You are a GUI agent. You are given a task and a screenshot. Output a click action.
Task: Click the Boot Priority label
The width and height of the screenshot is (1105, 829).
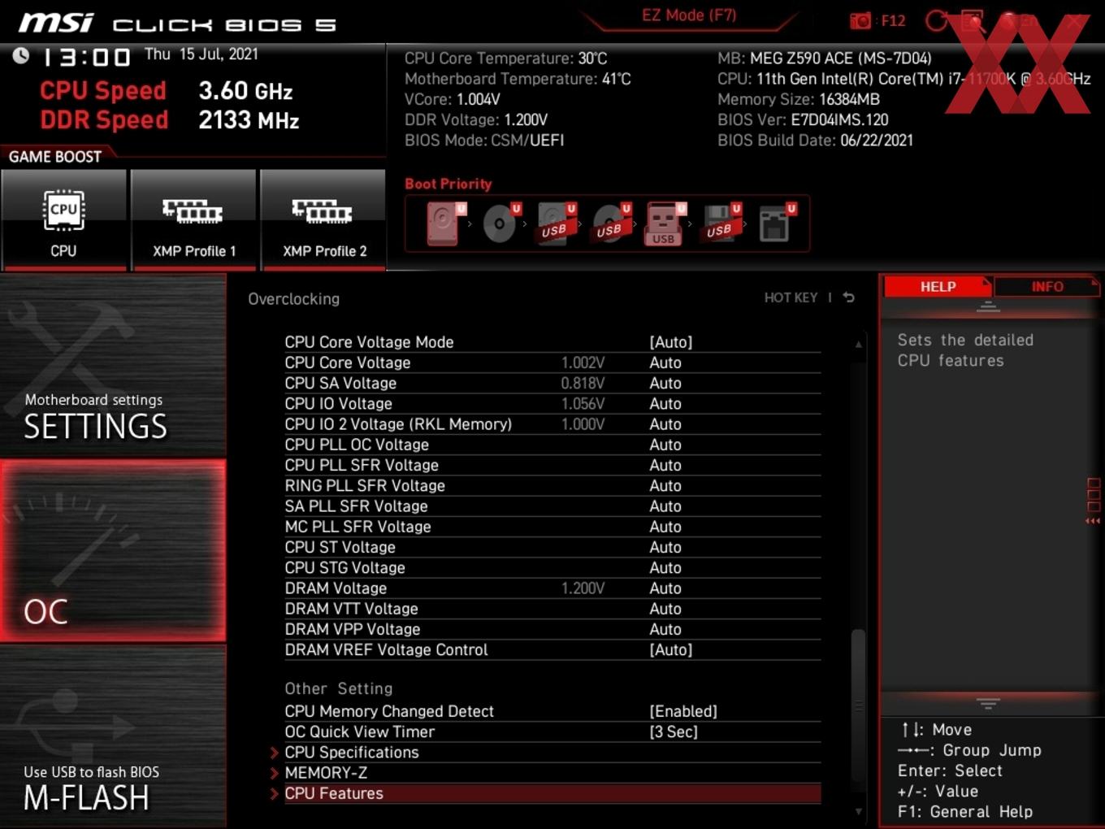(448, 184)
